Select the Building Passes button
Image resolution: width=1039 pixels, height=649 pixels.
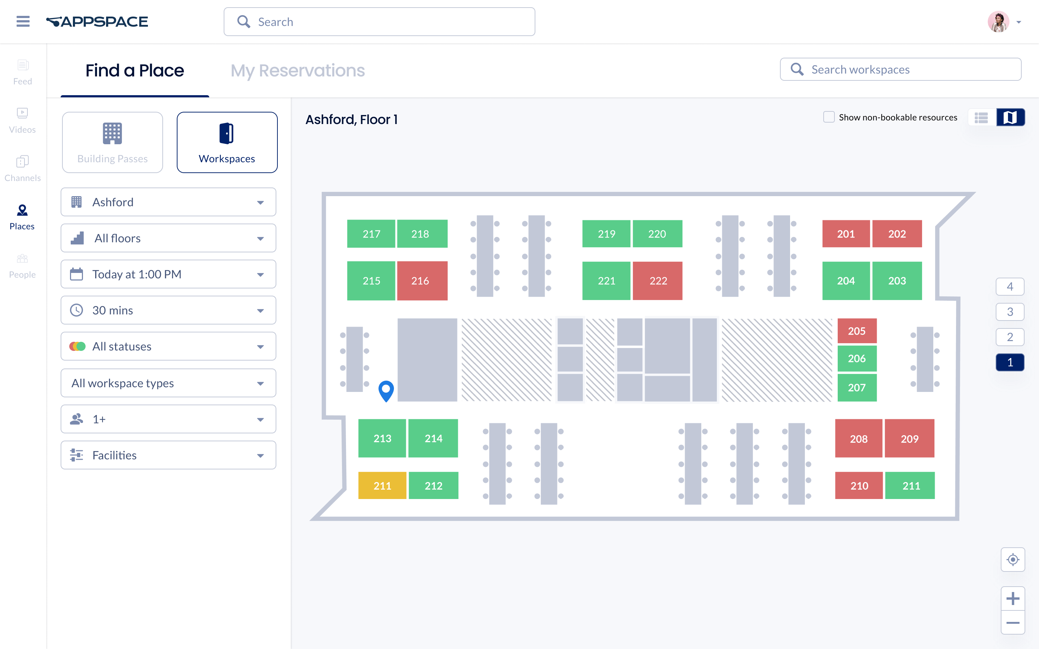click(113, 142)
